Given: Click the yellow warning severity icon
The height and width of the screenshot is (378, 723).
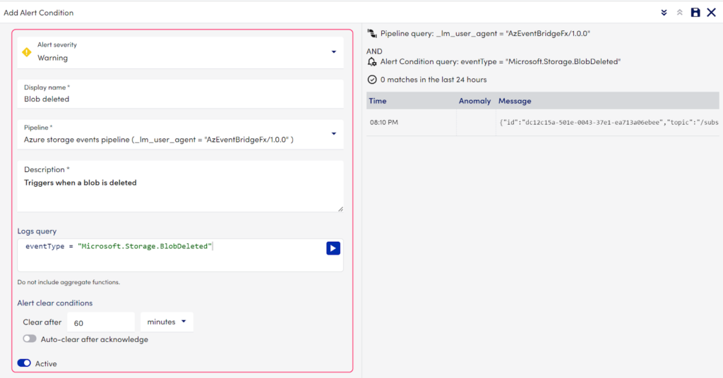Looking at the screenshot, I should pos(27,52).
